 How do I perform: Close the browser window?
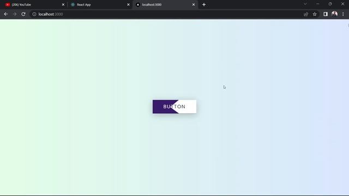click(x=342, y=4)
